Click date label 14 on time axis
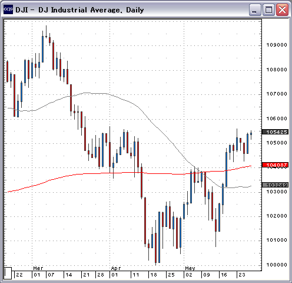This screenshot has width=292, height=283. [x=69, y=275]
